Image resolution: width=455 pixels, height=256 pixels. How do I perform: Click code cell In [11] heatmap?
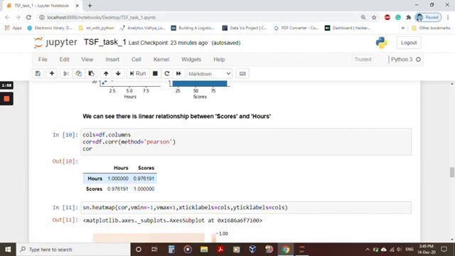[x=246, y=208]
